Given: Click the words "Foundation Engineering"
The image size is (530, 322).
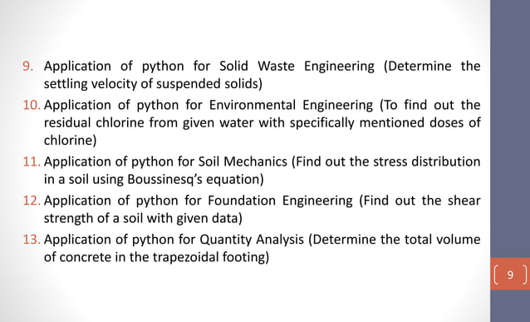Looking at the screenshot, I should [x=280, y=201].
